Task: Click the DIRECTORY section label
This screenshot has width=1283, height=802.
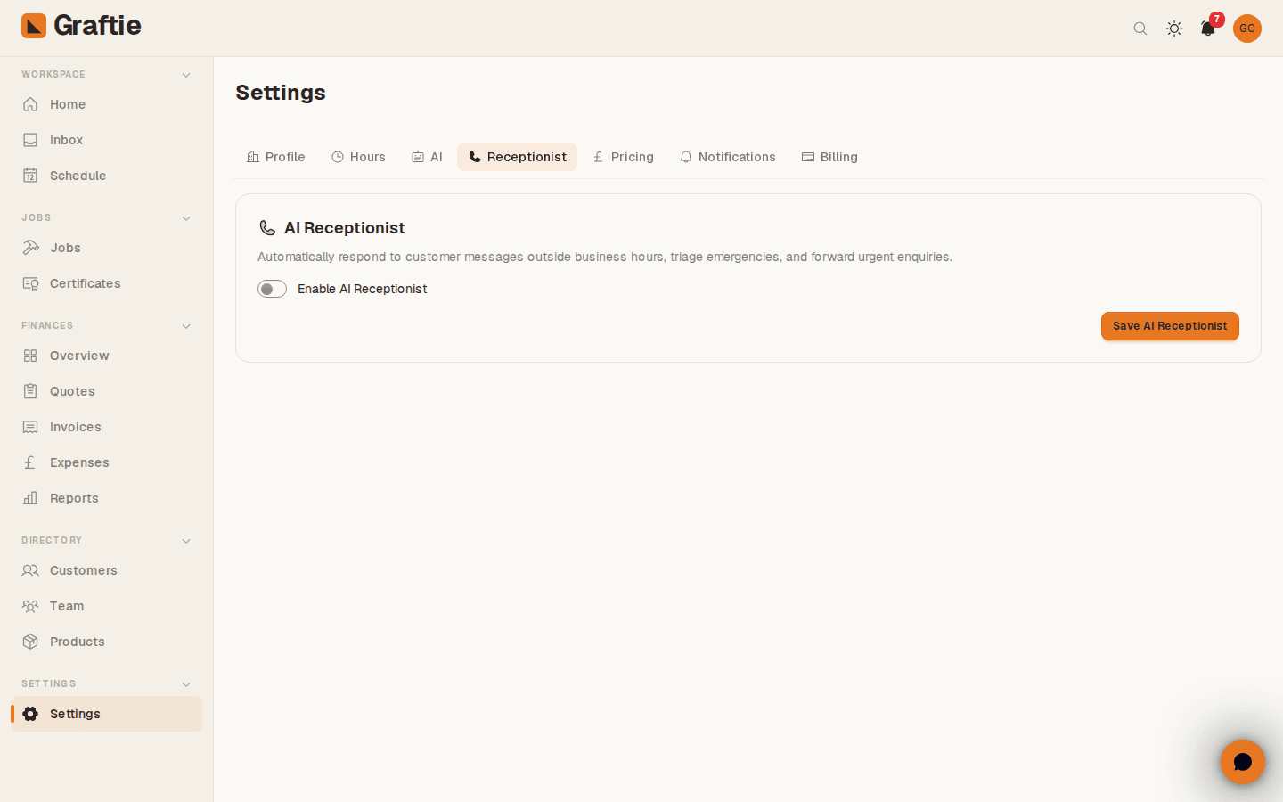Action: coord(52,541)
